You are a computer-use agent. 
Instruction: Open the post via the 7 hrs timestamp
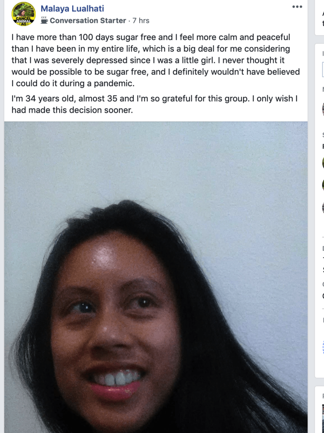[141, 20]
